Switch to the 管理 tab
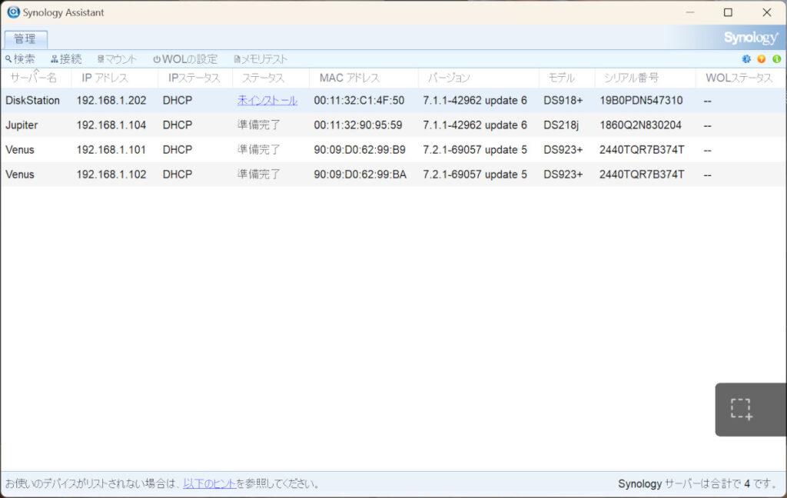Screen dimensions: 787x498 [25, 39]
